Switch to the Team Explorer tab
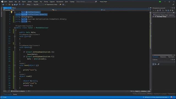Screen dimensions: 176x99 (171, 57)
